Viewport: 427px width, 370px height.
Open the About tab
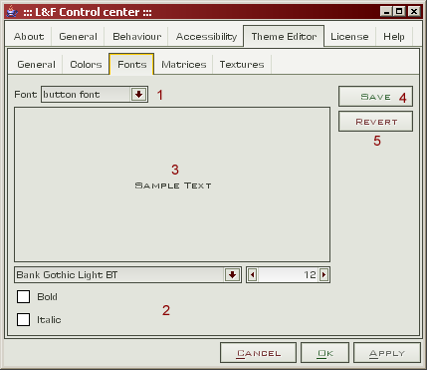[x=29, y=36]
